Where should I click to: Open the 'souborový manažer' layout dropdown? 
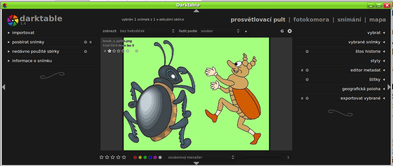[201, 157]
